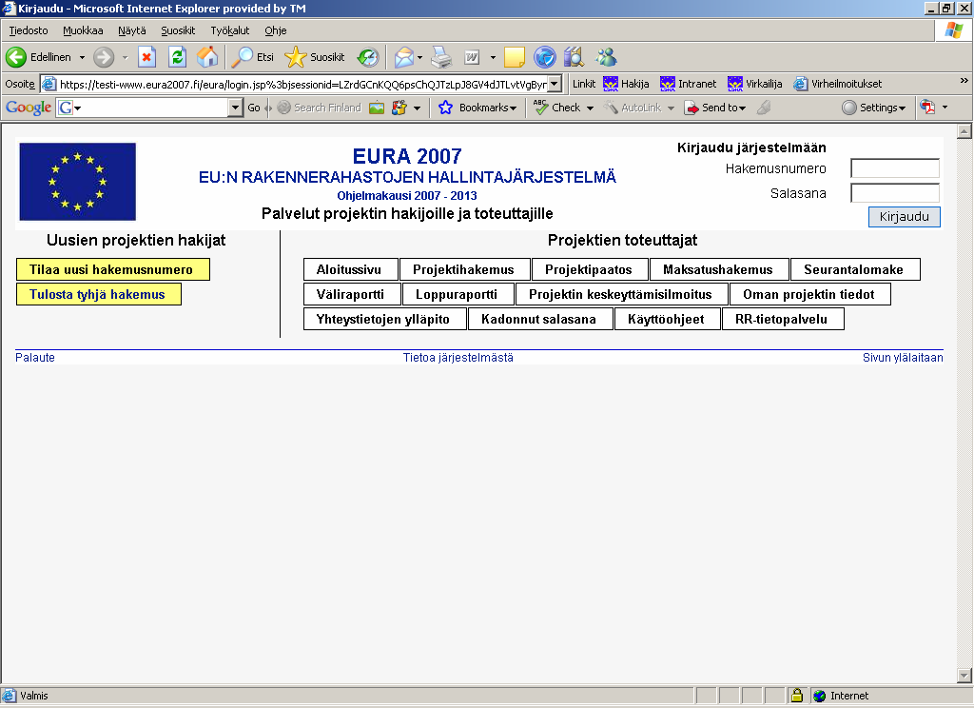Viewport: 974px width, 708px height.
Task: Open Projektin keskeyttämisilmoitus button
Action: pyautogui.click(x=620, y=294)
